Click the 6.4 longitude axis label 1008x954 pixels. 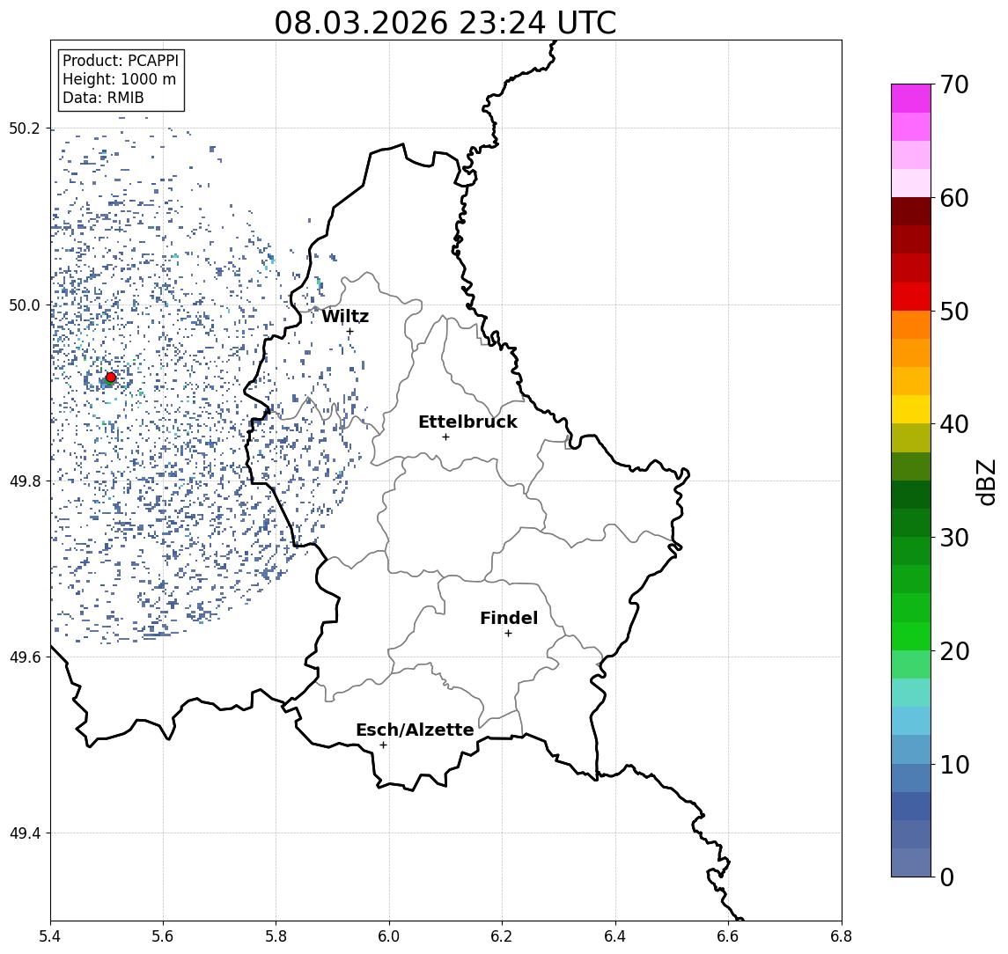615,936
